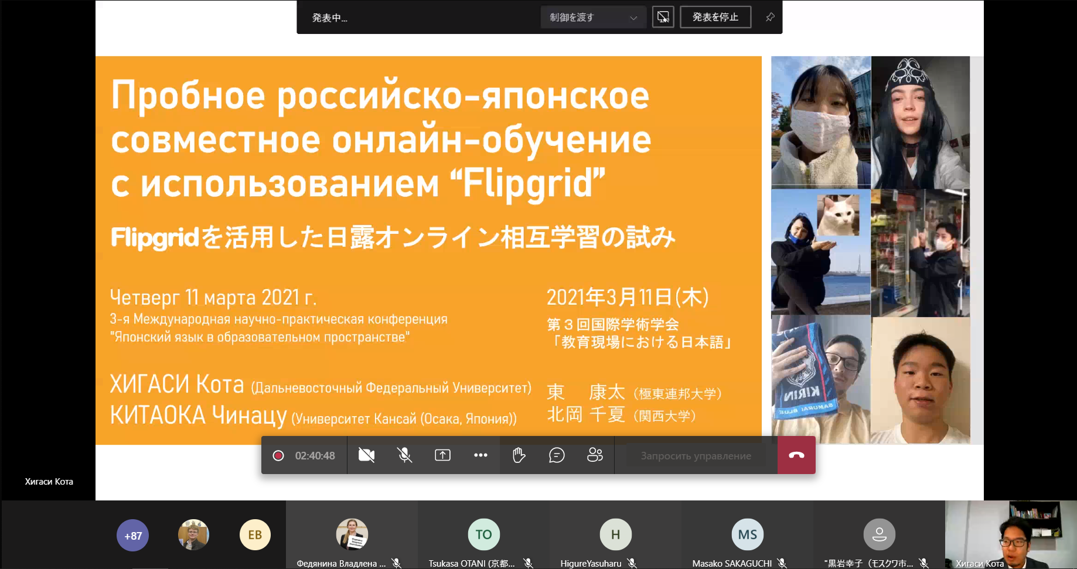This screenshot has width=1077, height=569.
Task: Raise your hand in the meeting
Action: click(x=518, y=455)
